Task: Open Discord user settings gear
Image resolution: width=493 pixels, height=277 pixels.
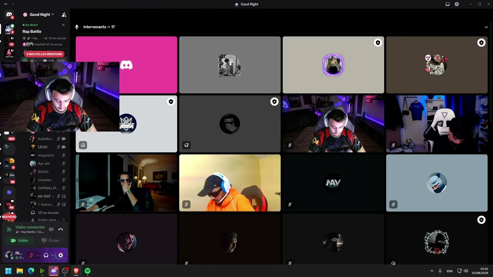Action: 60,255
